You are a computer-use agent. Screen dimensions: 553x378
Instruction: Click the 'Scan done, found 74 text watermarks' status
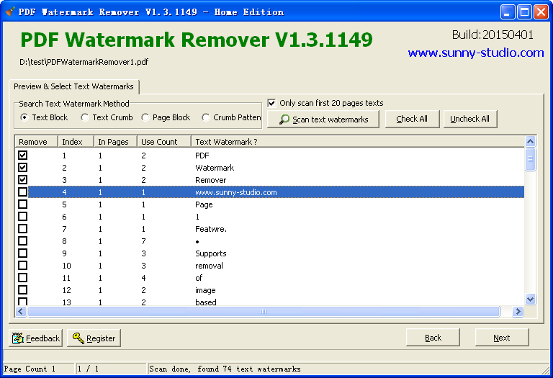tap(225, 369)
